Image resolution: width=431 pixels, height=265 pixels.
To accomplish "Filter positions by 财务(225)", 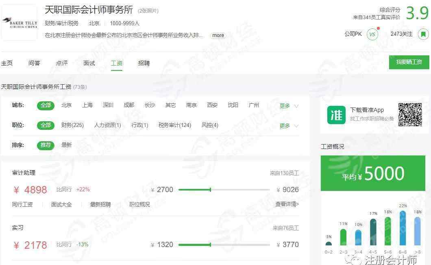I will 72,125.
